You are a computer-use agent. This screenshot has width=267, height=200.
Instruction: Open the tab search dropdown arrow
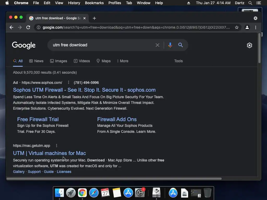pos(256,18)
